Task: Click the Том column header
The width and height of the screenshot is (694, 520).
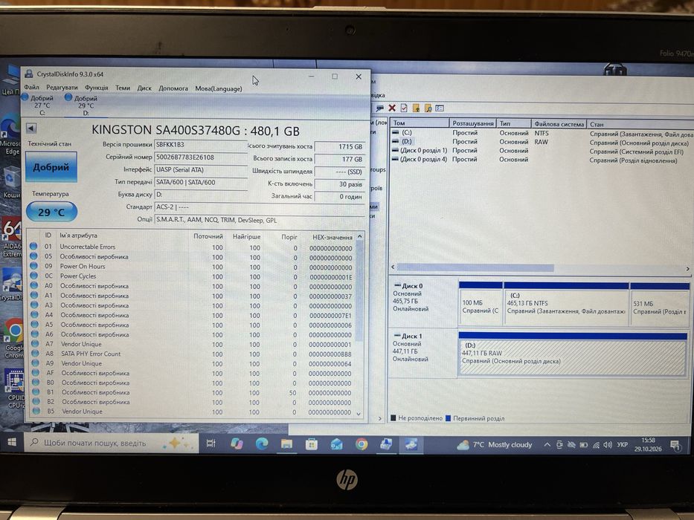Action: coord(420,123)
